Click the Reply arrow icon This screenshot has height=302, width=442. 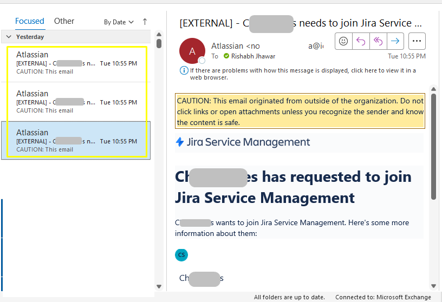coord(361,41)
